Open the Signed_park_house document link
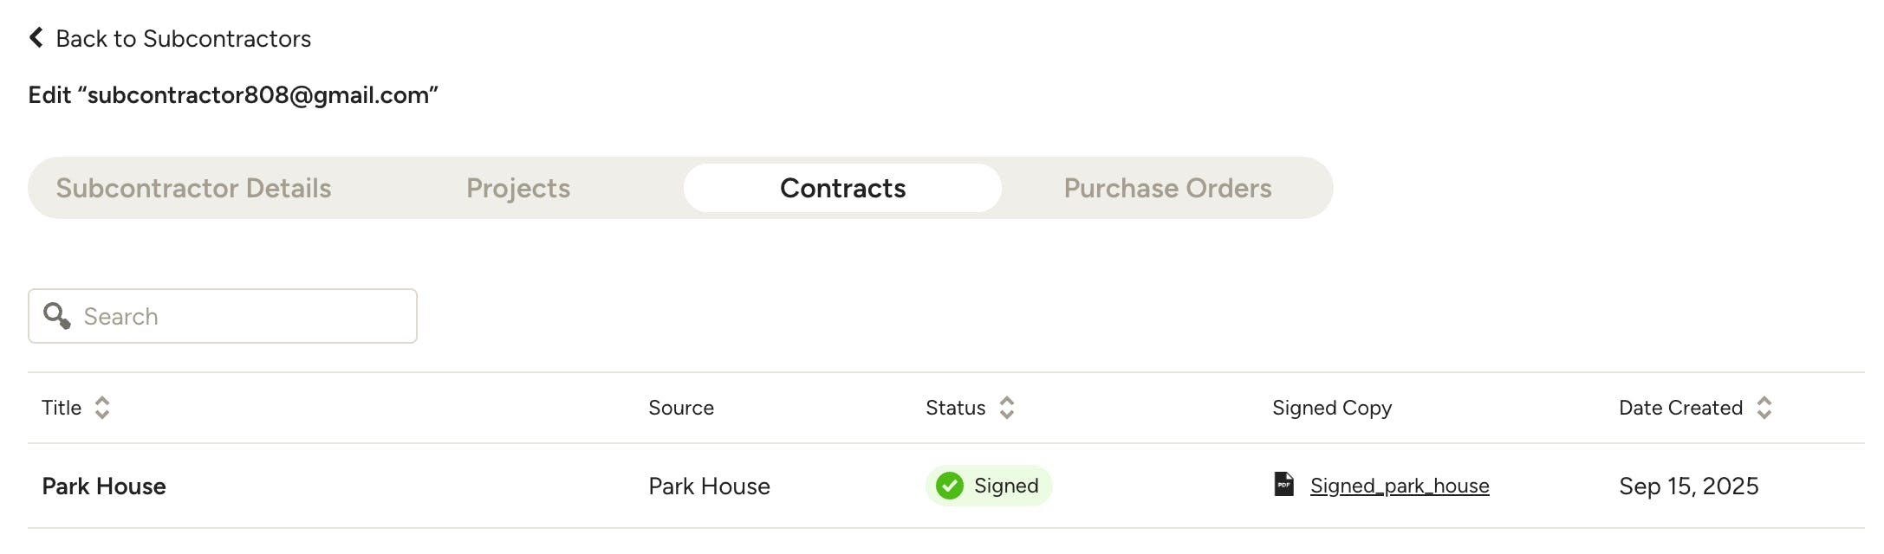 (x=1400, y=486)
